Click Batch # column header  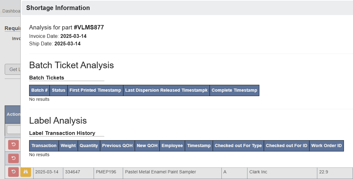coord(39,90)
